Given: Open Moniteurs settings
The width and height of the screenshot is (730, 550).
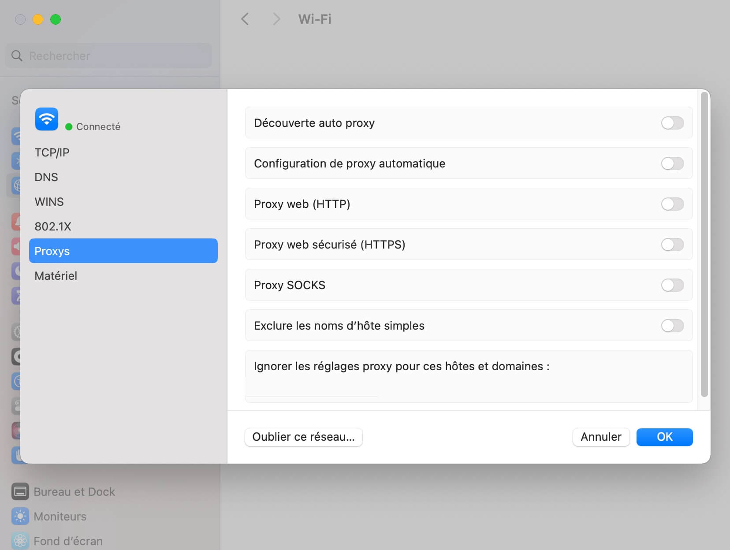Looking at the screenshot, I should (x=49, y=517).
